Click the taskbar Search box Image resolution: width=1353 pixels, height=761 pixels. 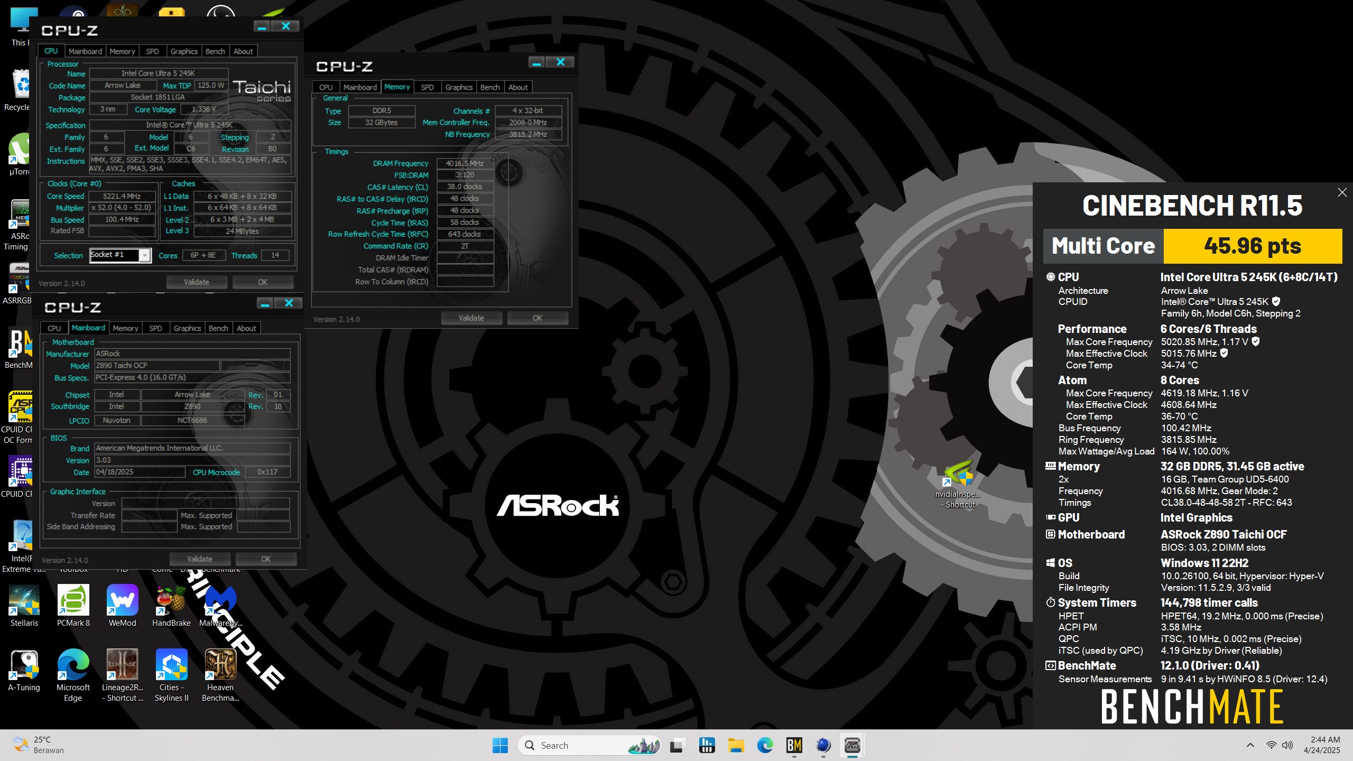coord(589,746)
